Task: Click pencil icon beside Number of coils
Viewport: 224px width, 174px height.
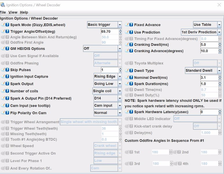Action: [x=3, y=91]
